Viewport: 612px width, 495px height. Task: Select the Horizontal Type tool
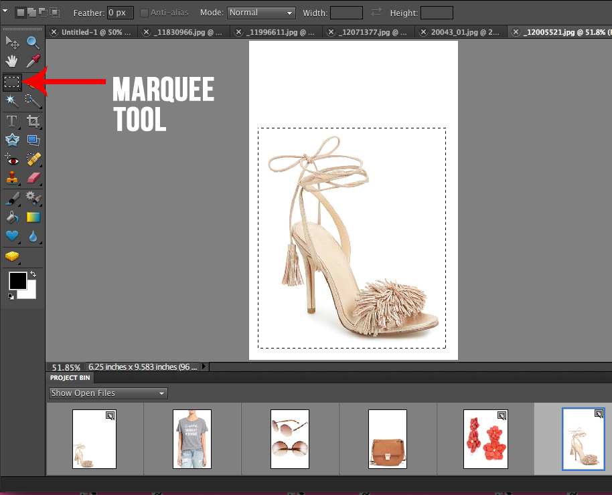tap(12, 121)
